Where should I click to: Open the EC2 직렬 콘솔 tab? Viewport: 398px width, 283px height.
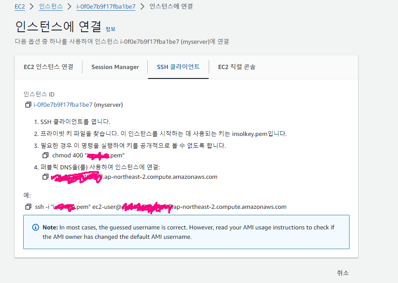pos(237,67)
